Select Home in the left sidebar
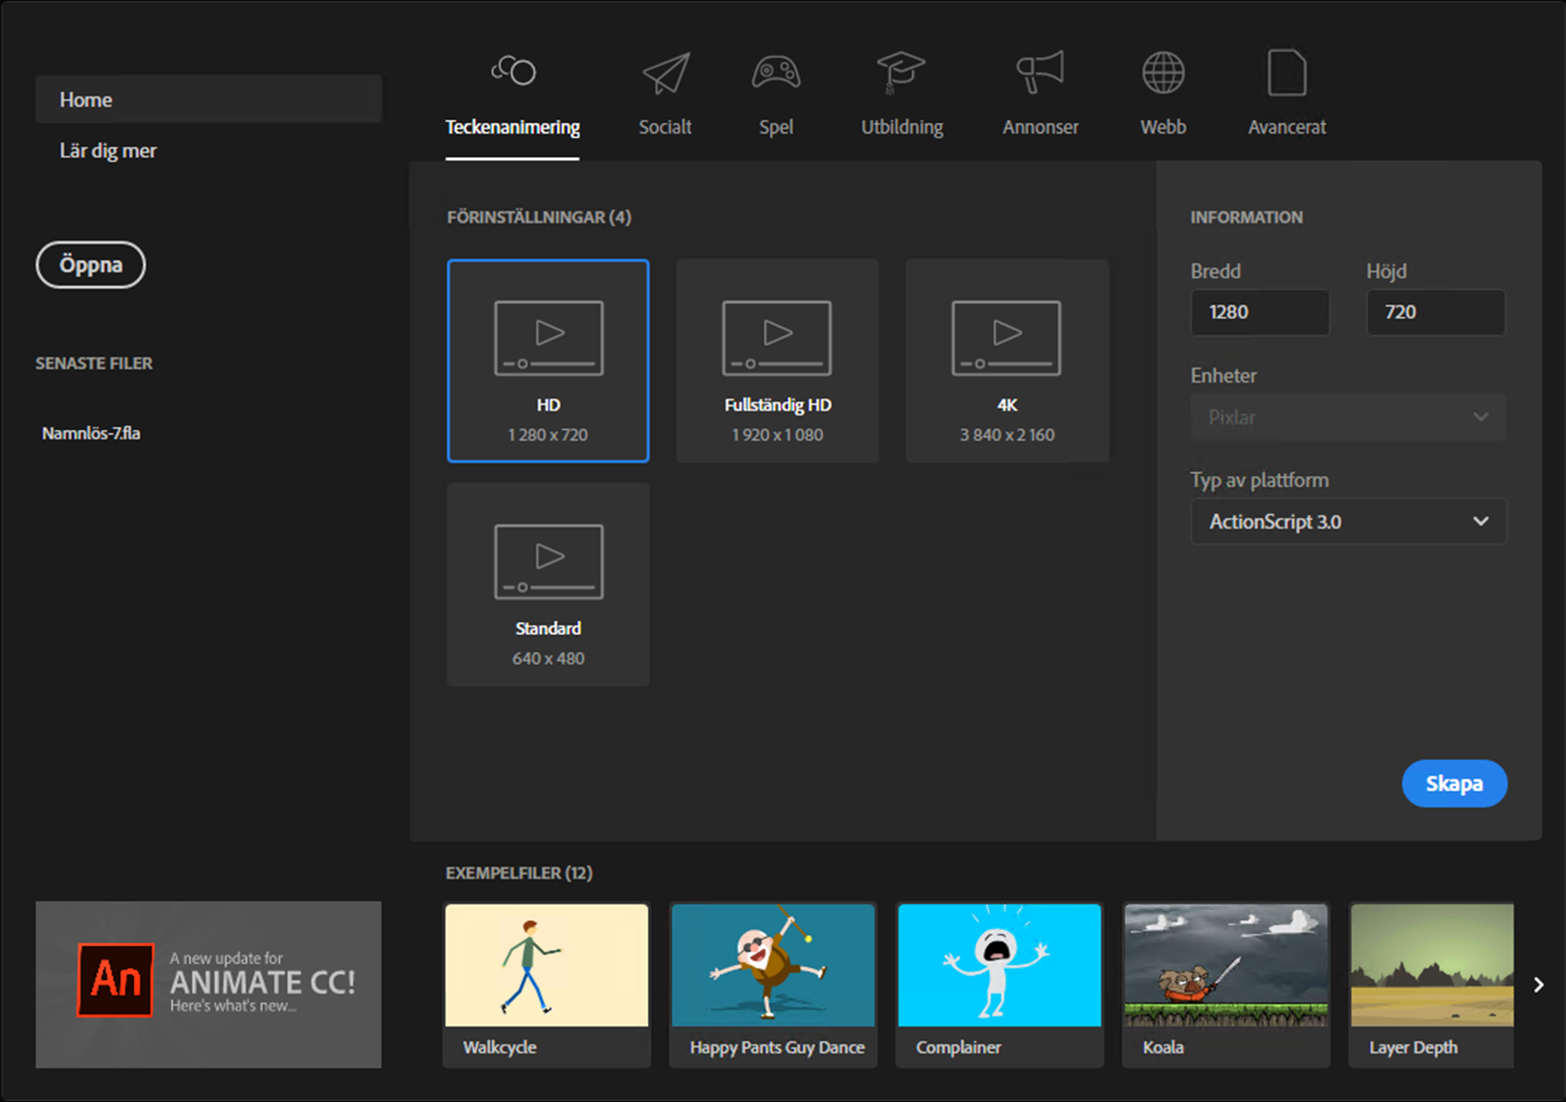This screenshot has width=1566, height=1102. (209, 99)
